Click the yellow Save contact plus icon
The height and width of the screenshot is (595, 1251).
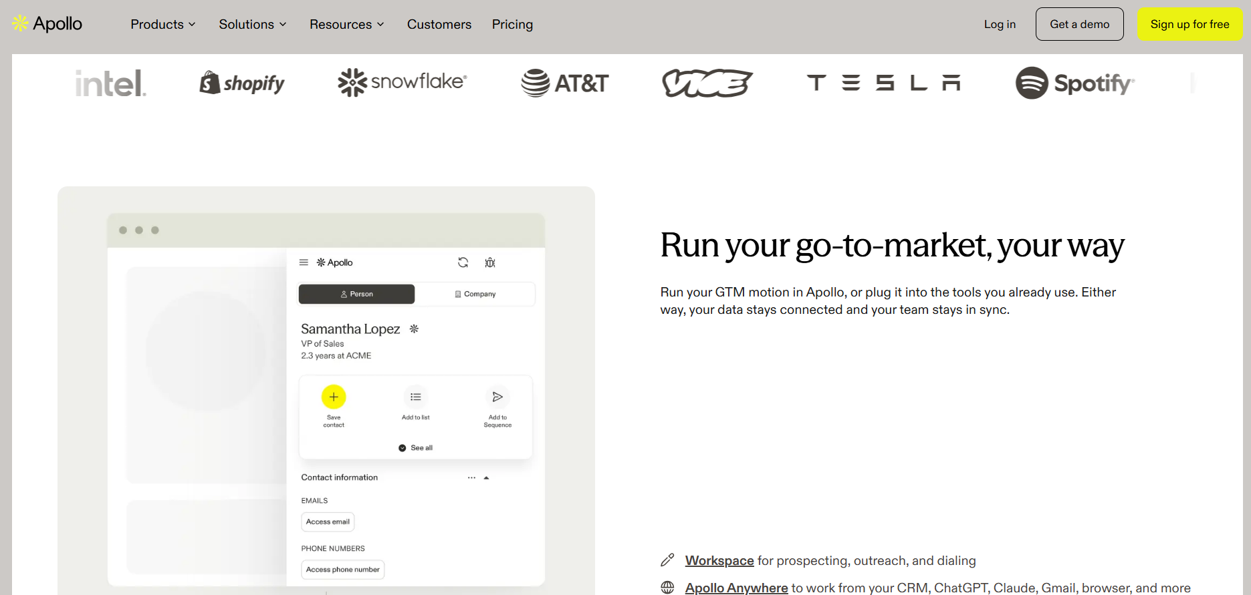tap(334, 397)
